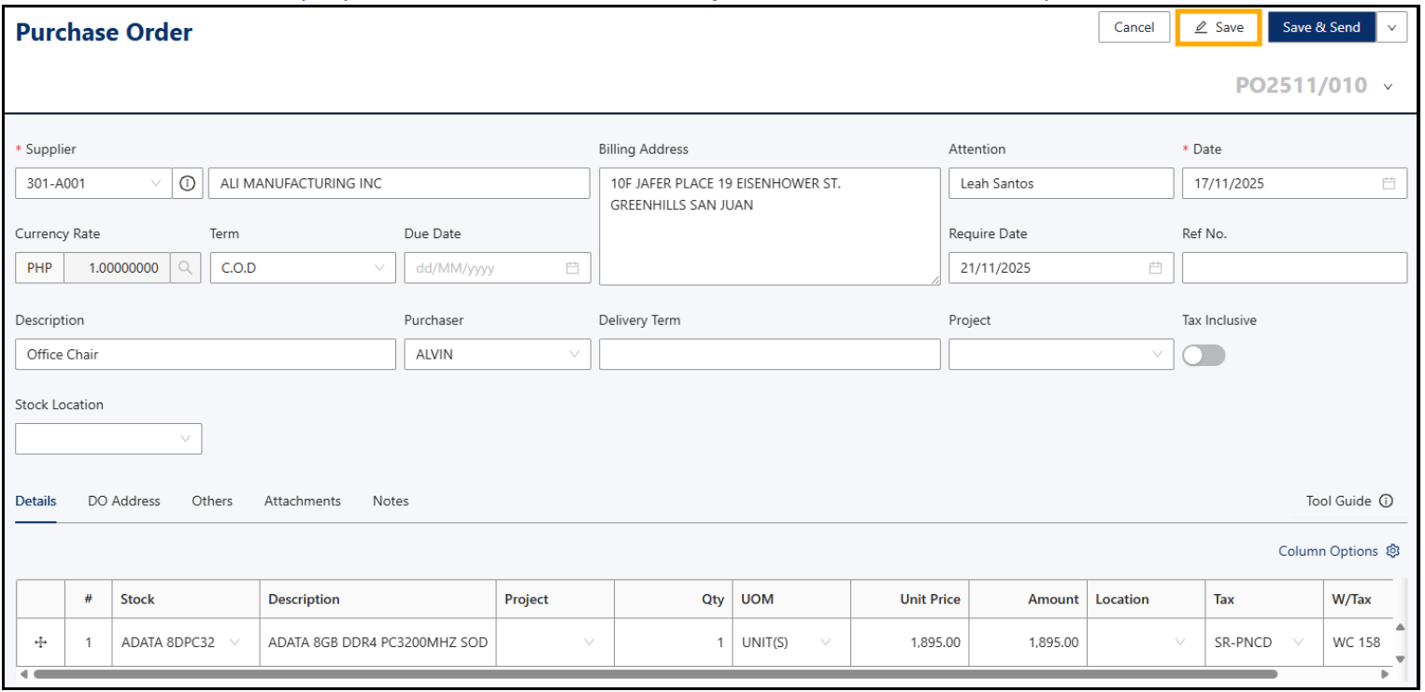Open the currency rate search icon
This screenshot has height=692, width=1425.
pos(186,268)
